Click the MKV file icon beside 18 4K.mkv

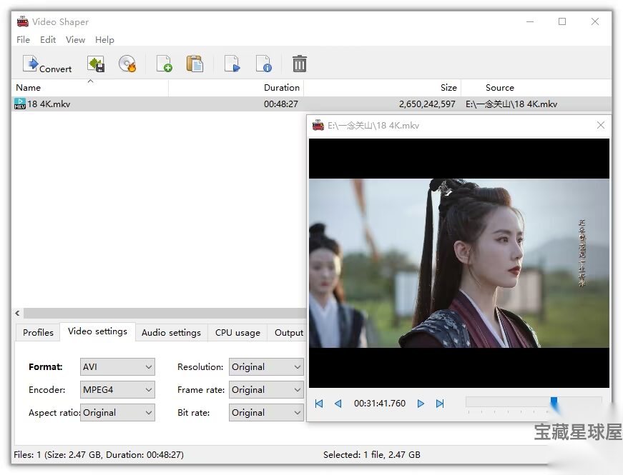[x=20, y=104]
